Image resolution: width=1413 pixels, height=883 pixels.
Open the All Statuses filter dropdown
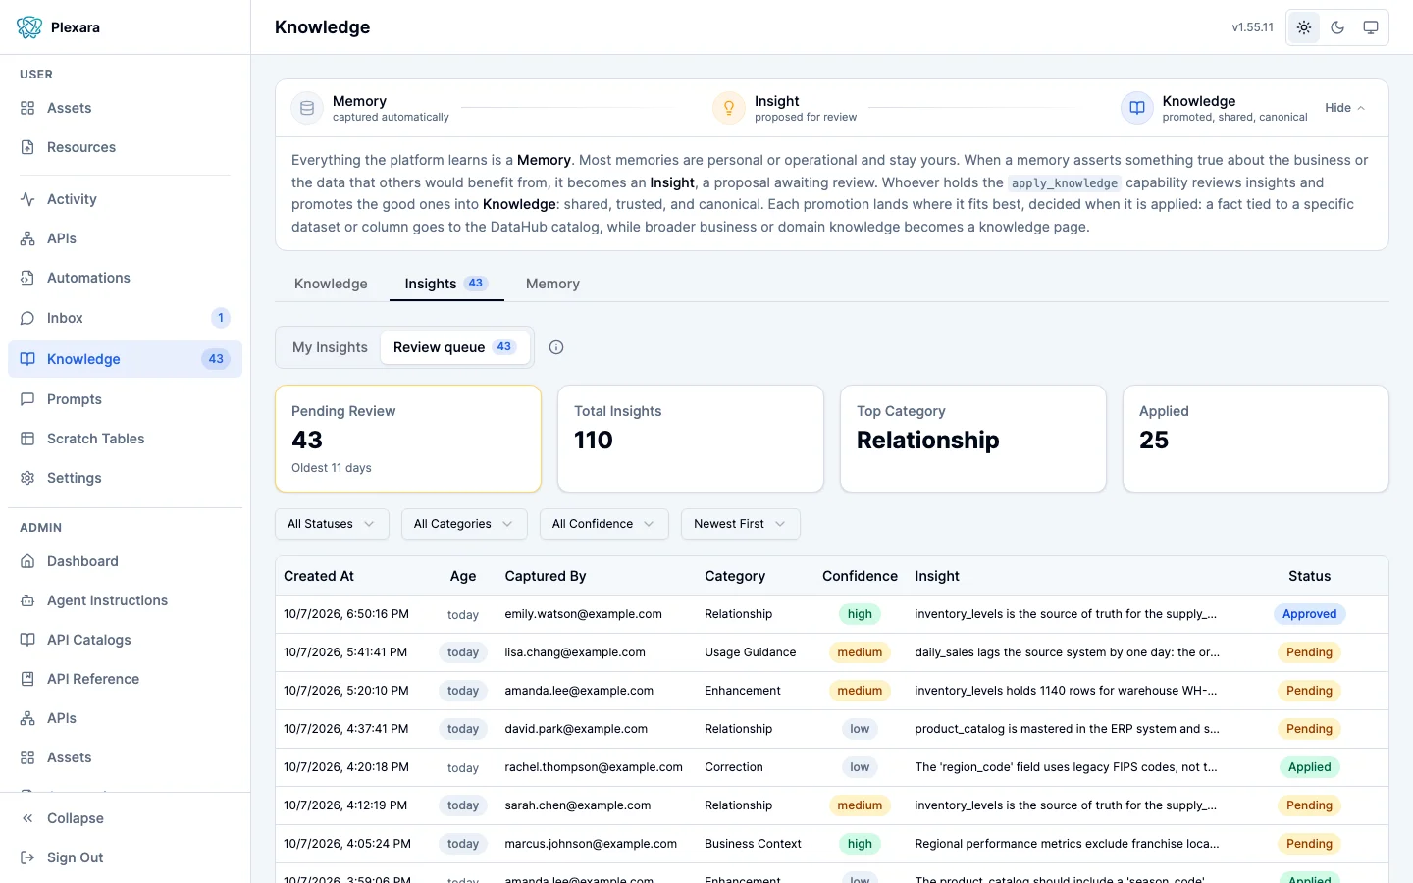coord(332,524)
